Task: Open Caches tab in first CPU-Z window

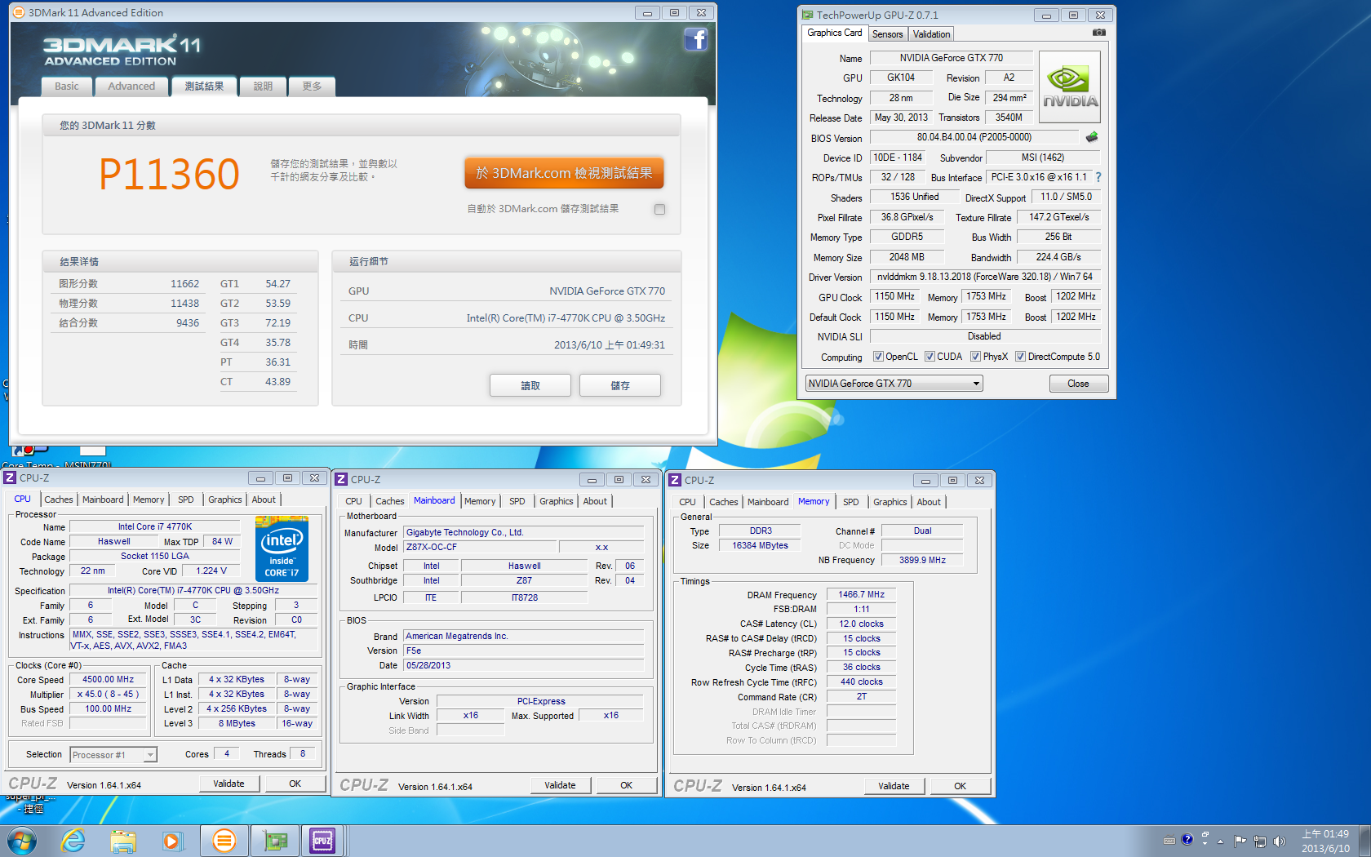Action: (x=59, y=500)
